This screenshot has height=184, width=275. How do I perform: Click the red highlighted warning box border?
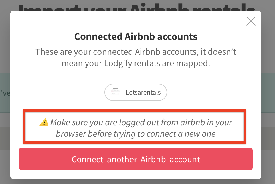[x=134, y=112]
